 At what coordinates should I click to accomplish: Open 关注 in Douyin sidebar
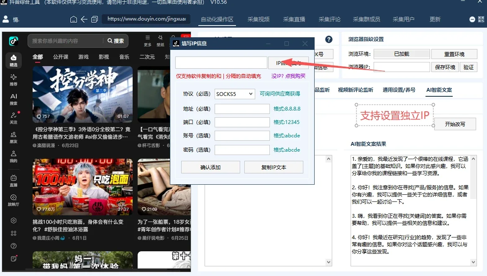pyautogui.click(x=13, y=118)
